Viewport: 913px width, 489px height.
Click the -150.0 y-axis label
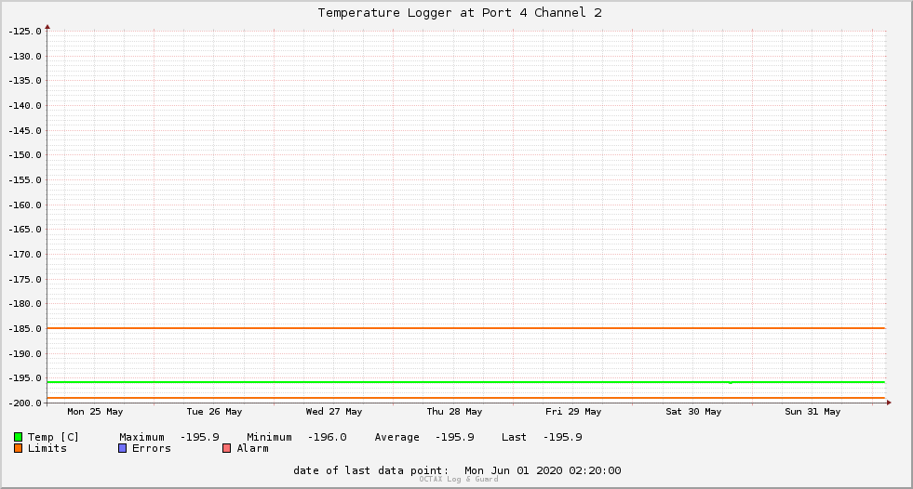click(x=25, y=155)
